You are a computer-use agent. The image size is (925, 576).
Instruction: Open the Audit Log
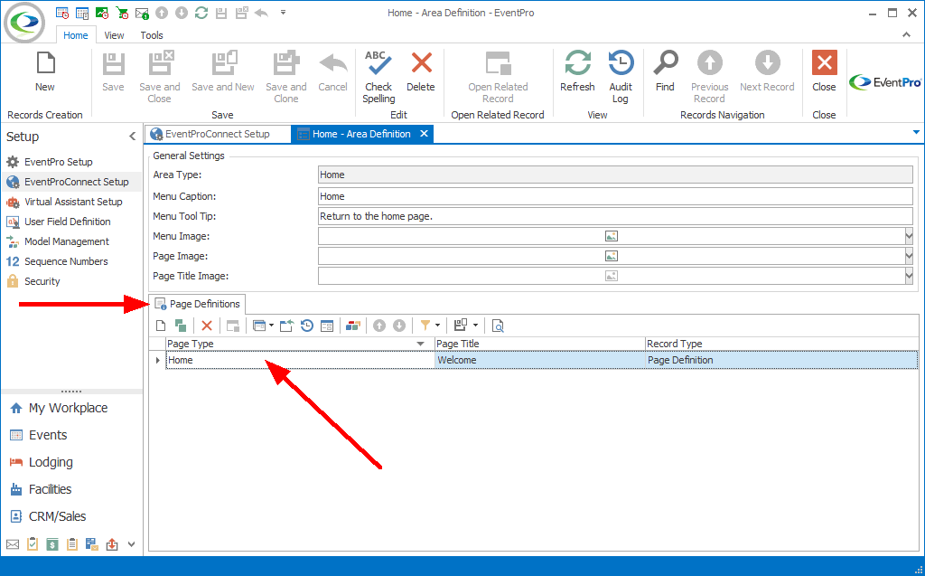pyautogui.click(x=621, y=78)
